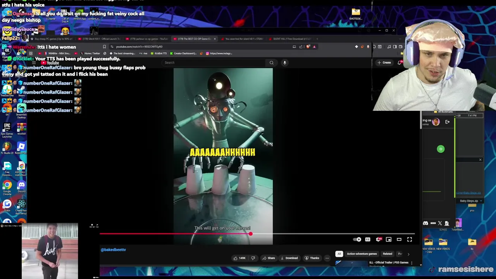Open more actions ellipsis below the video
The height and width of the screenshot is (279, 496).
pos(327,258)
